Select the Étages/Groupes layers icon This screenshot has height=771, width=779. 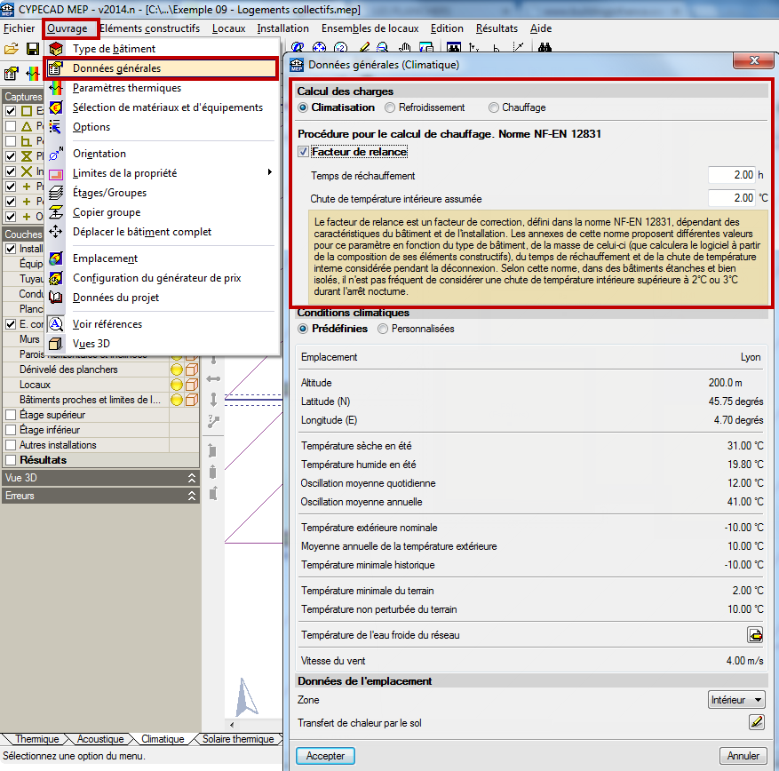click(56, 193)
